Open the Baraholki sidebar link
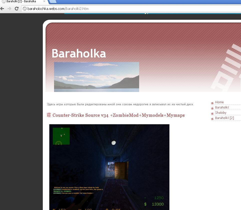The image size is (241, 210). click(x=222, y=107)
